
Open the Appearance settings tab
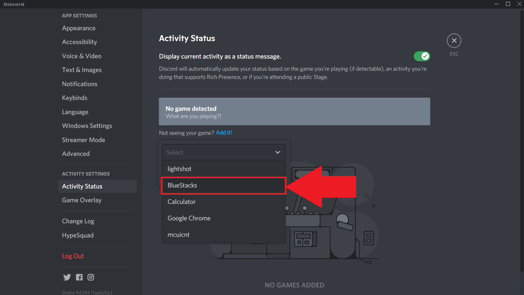click(79, 28)
